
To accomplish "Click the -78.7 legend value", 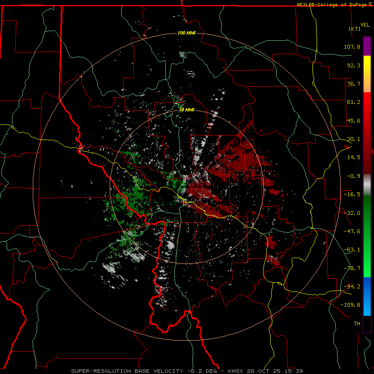I will tap(352, 268).
